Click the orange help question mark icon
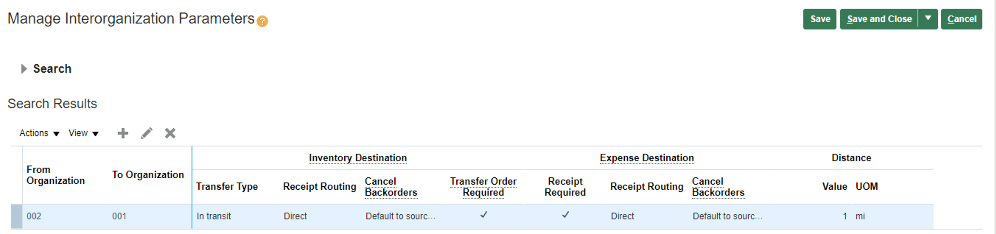This screenshot has height=234, width=996. [x=262, y=21]
